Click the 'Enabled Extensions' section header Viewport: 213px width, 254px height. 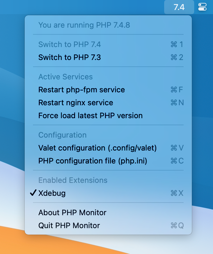(73, 180)
